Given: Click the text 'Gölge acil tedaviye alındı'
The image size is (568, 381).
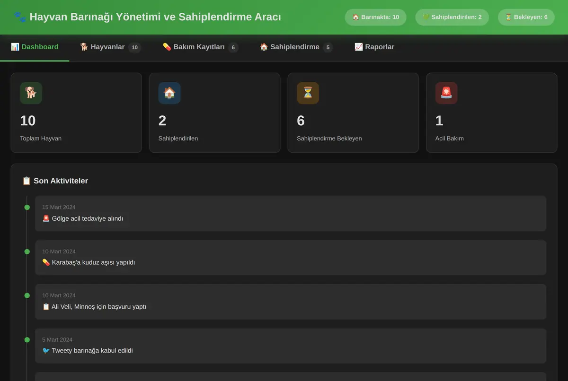Looking at the screenshot, I should click(88, 218).
